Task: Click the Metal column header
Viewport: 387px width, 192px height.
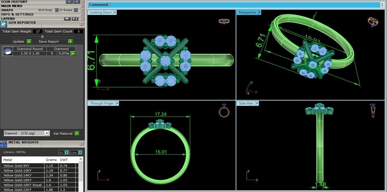Action: click(23, 160)
